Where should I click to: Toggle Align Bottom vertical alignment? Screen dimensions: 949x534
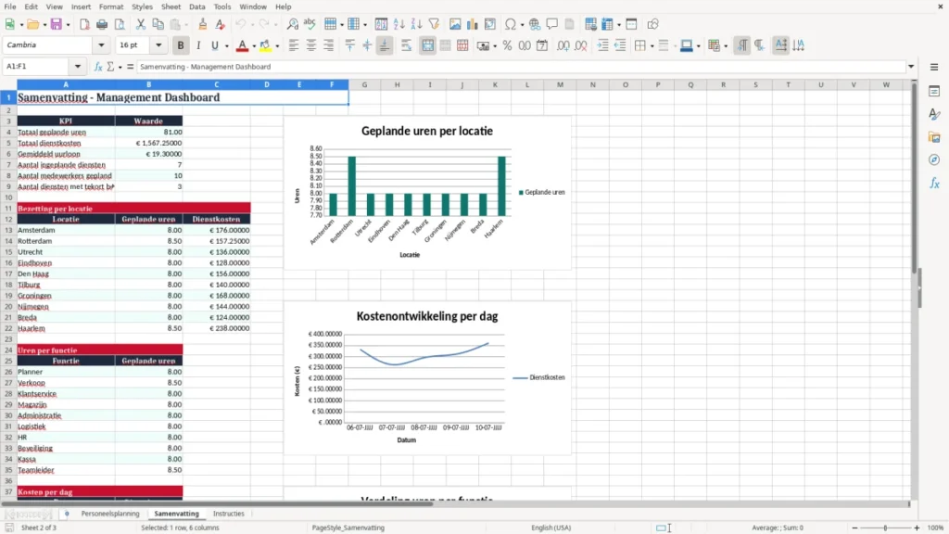click(x=385, y=45)
